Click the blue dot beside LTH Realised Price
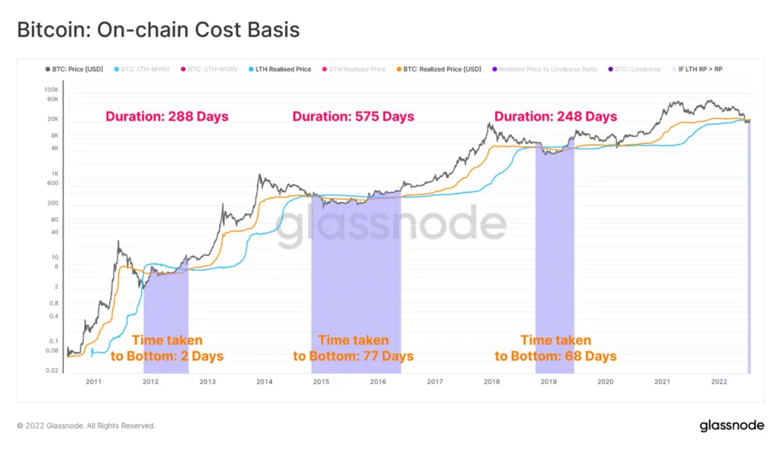 [x=251, y=69]
